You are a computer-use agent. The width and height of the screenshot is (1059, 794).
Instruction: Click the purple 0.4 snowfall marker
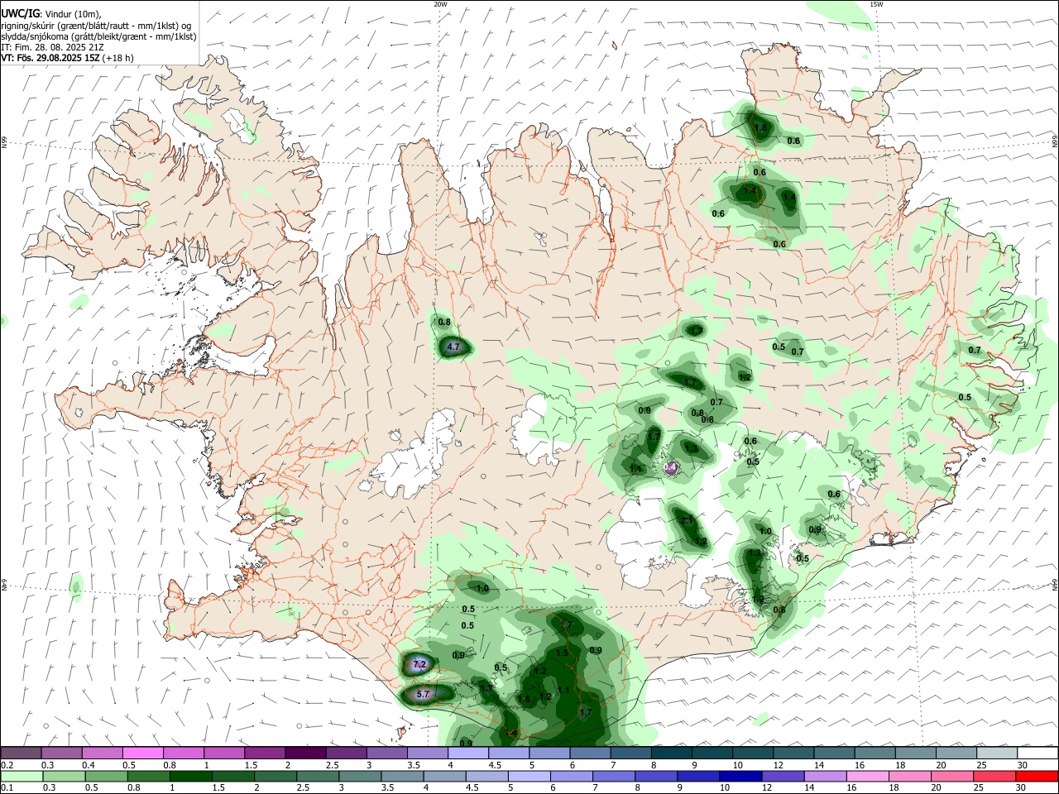(x=672, y=467)
